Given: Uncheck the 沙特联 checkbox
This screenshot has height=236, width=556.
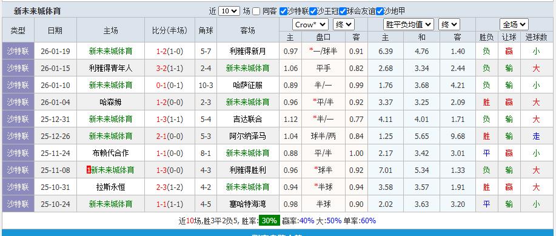Looking at the screenshot, I should [283, 12].
